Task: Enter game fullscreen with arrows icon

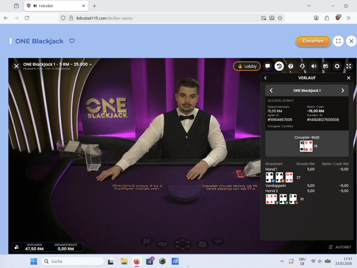Action: 349,66
